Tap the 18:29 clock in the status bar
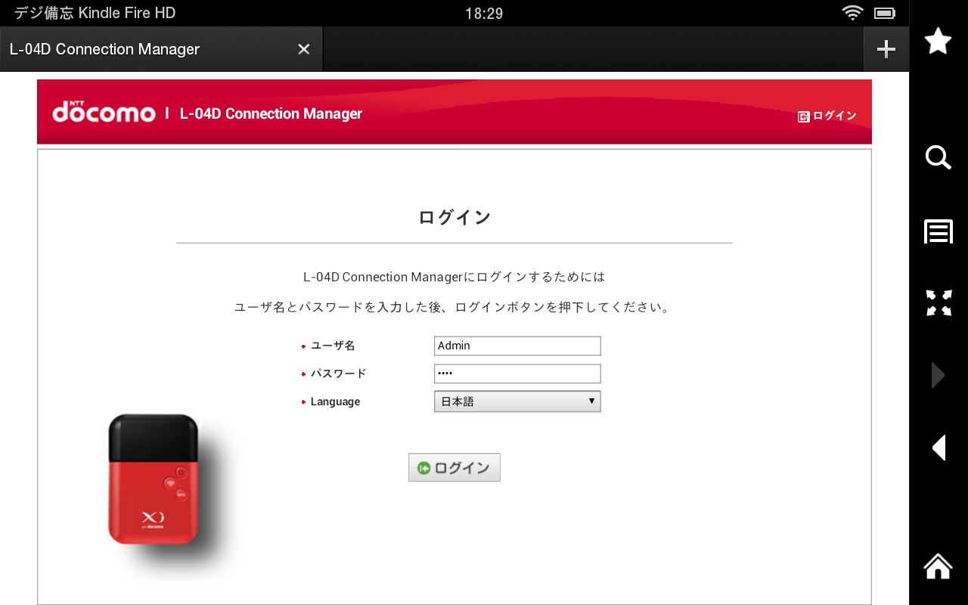 click(x=484, y=14)
